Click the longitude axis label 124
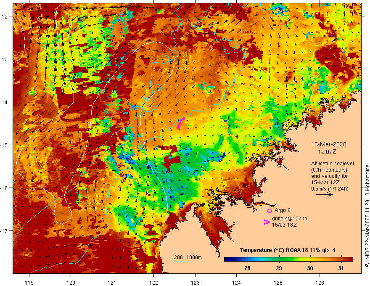370x286 pixels. click(x=237, y=283)
